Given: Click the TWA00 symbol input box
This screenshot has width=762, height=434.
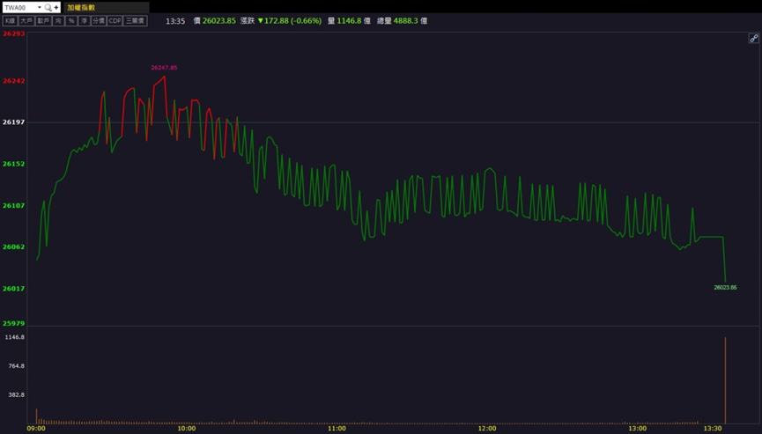Looking at the screenshot, I should click(x=19, y=7).
